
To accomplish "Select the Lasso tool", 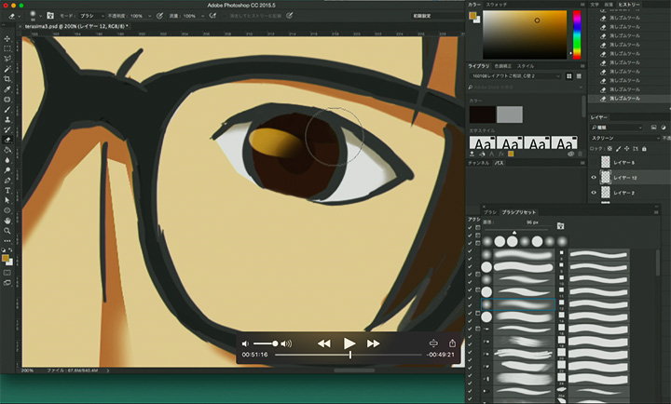I will [7, 59].
